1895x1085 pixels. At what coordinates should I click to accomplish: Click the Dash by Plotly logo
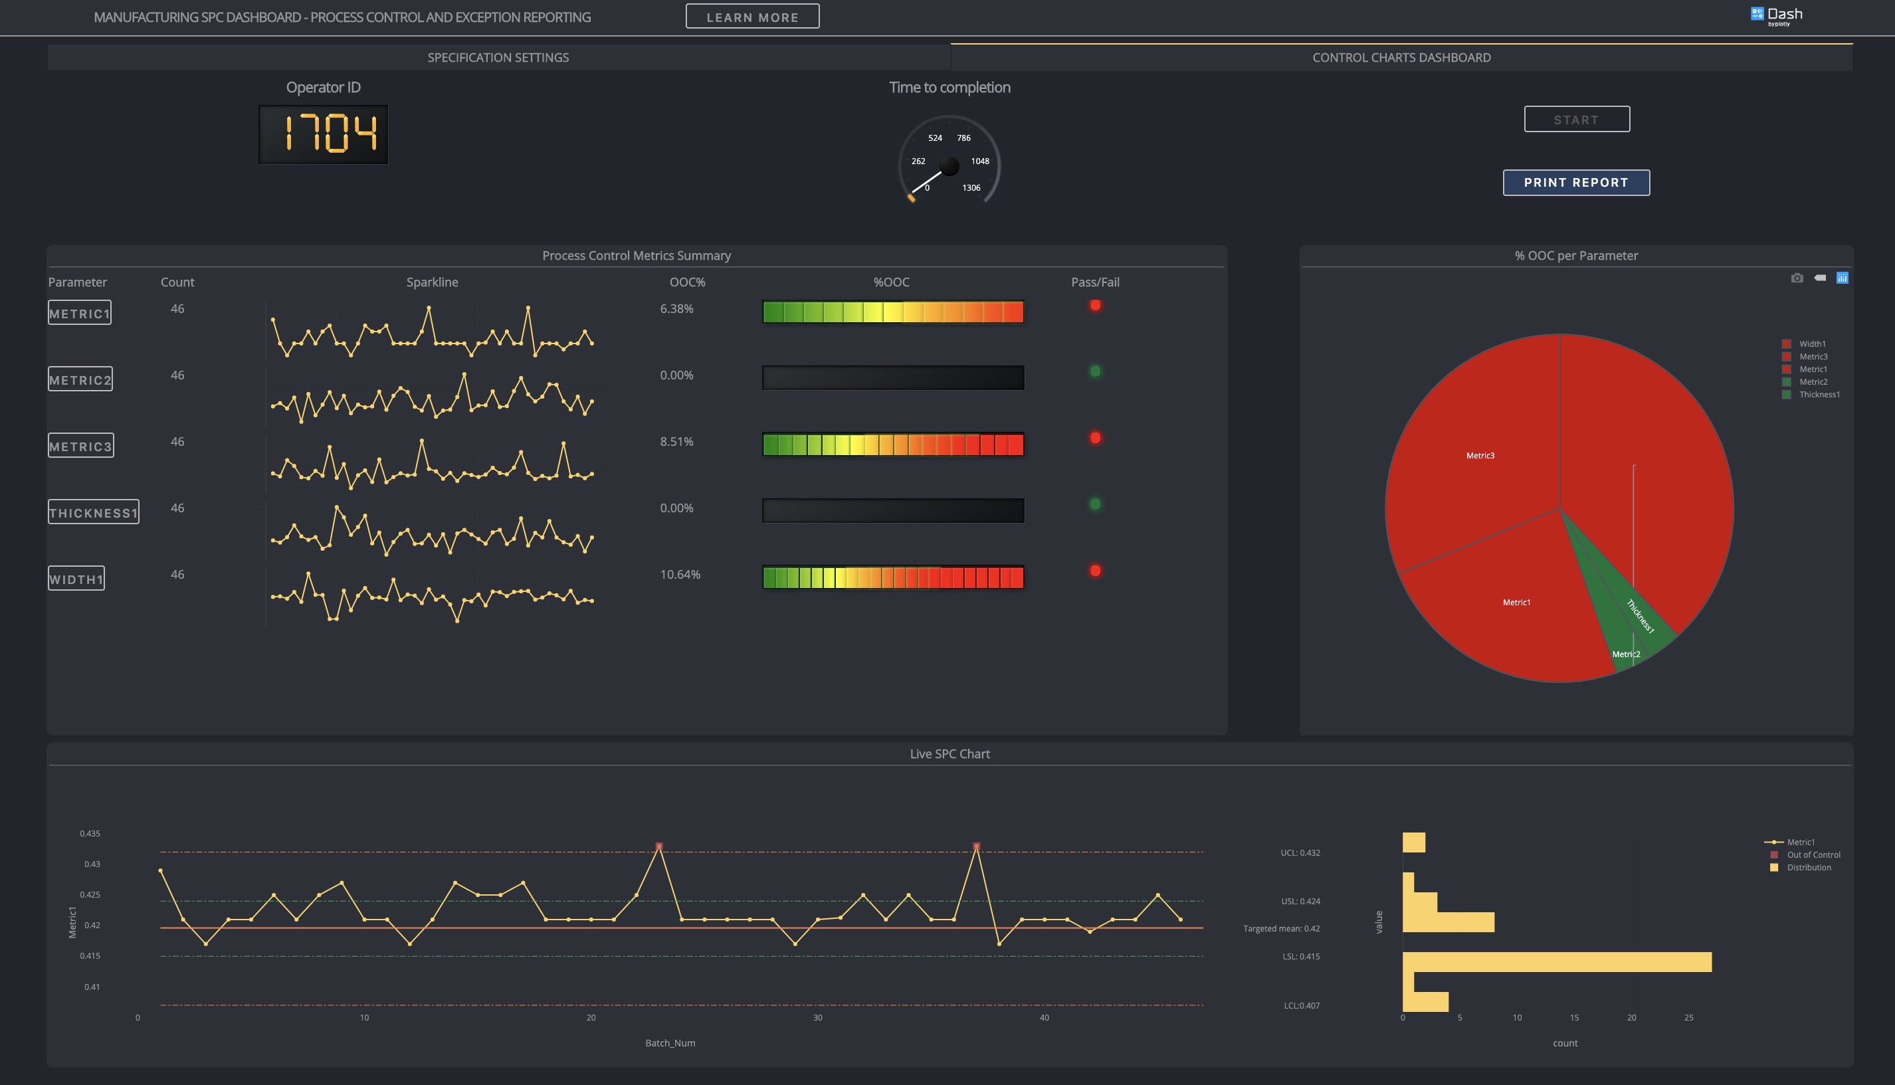click(1777, 15)
